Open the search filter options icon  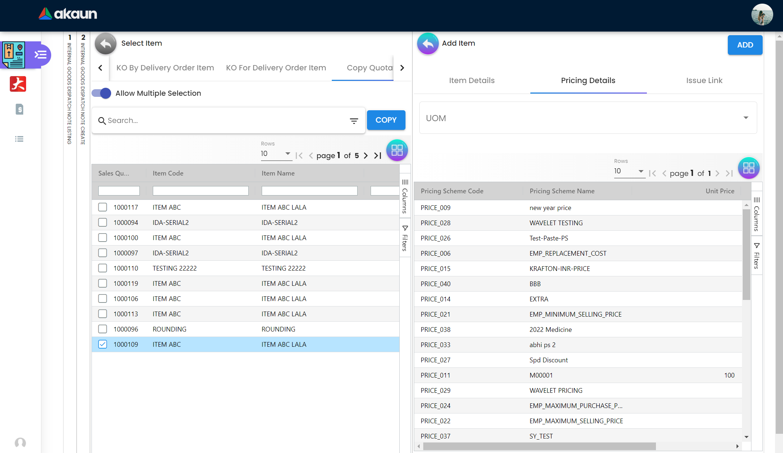click(354, 121)
